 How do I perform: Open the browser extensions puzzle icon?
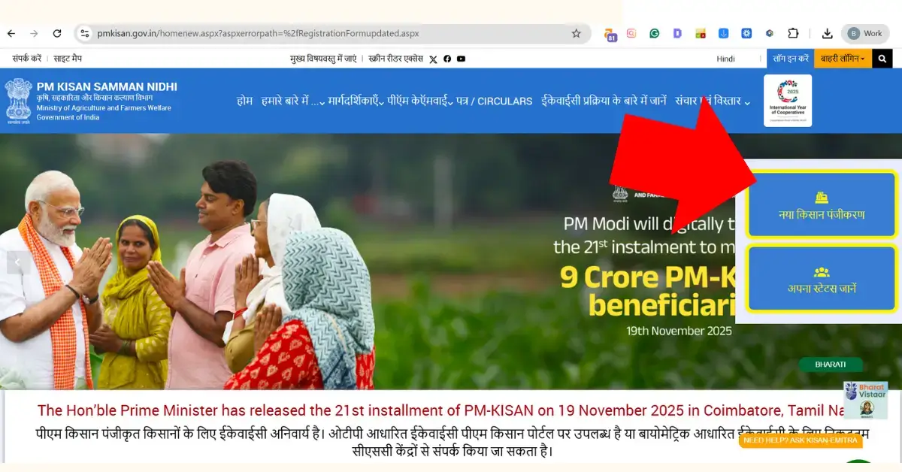[793, 34]
